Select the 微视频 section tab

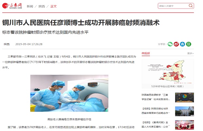(146, 53)
